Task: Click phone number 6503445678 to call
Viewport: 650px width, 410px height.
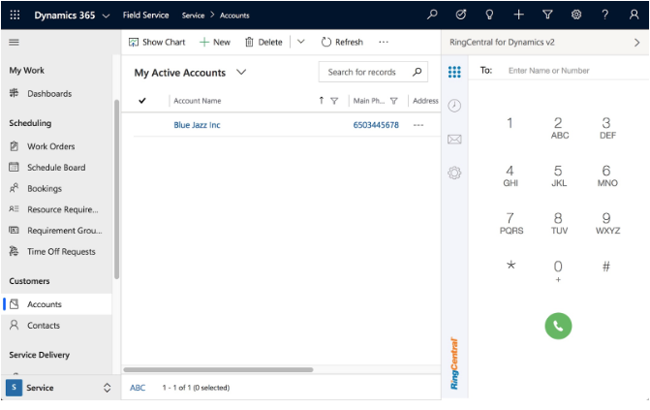Action: pos(376,125)
